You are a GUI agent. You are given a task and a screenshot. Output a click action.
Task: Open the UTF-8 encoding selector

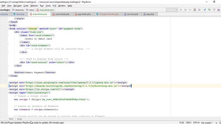(196, 123)
